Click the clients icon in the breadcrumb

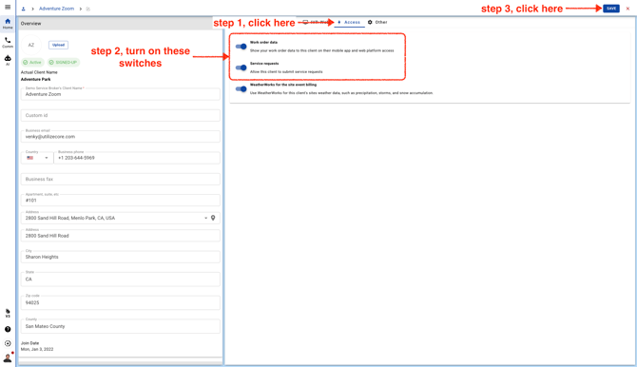(x=23, y=9)
